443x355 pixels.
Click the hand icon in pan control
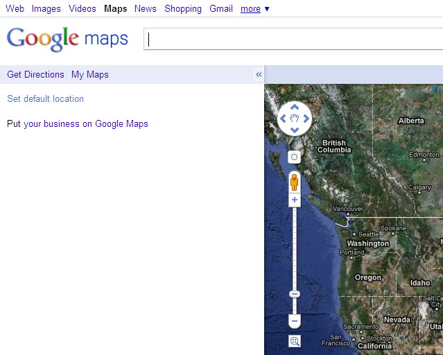[295, 119]
